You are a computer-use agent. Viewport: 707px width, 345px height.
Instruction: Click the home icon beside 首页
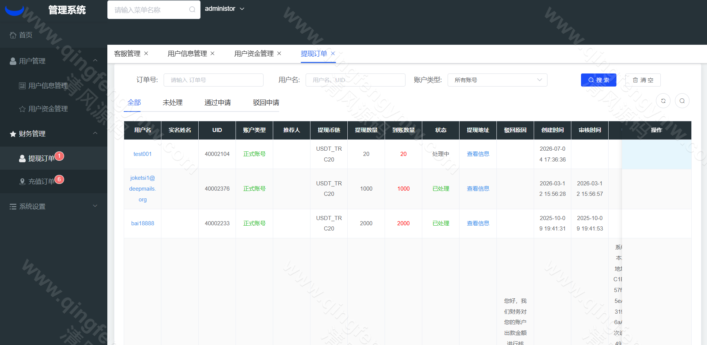[13, 35]
